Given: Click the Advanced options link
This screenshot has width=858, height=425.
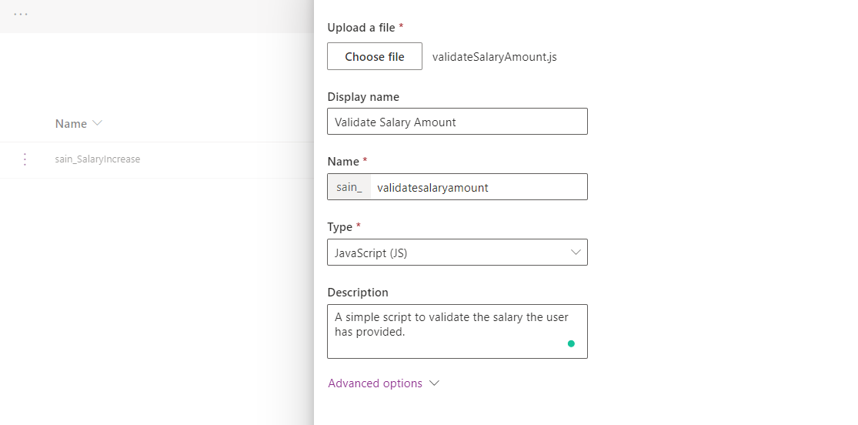Looking at the screenshot, I should [375, 383].
